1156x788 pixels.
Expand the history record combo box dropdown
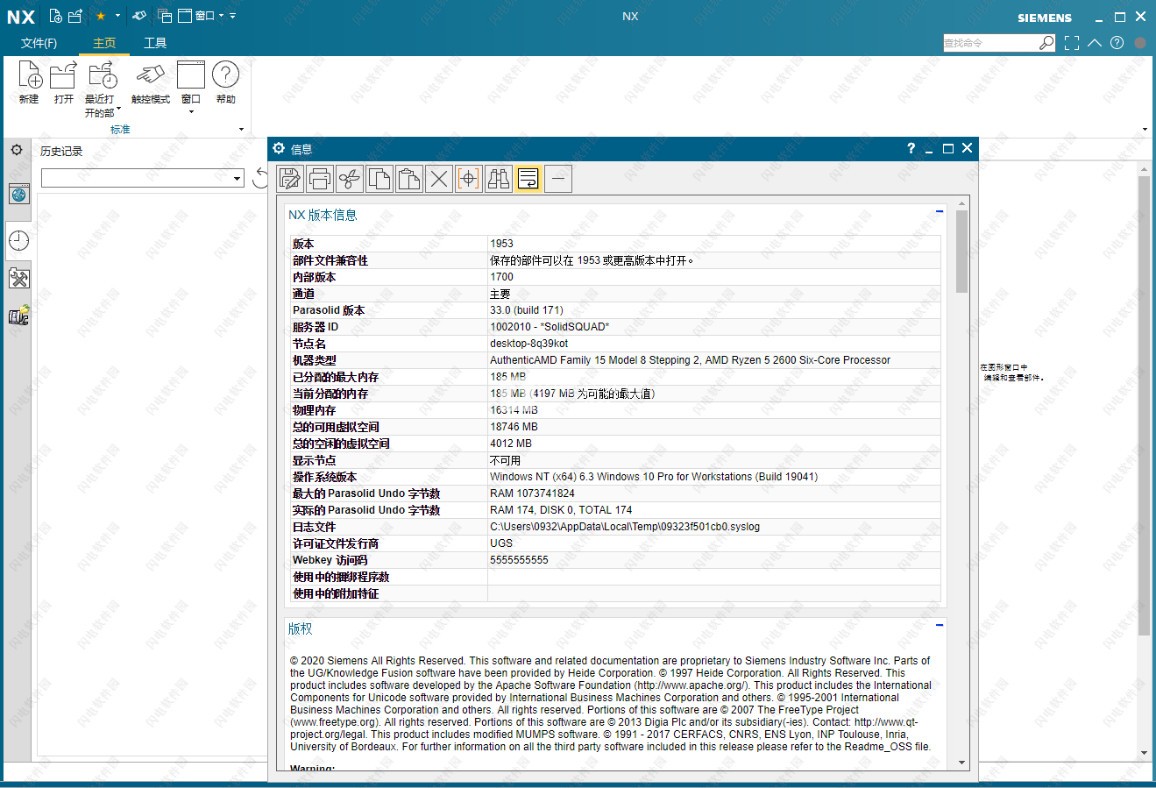tap(237, 178)
